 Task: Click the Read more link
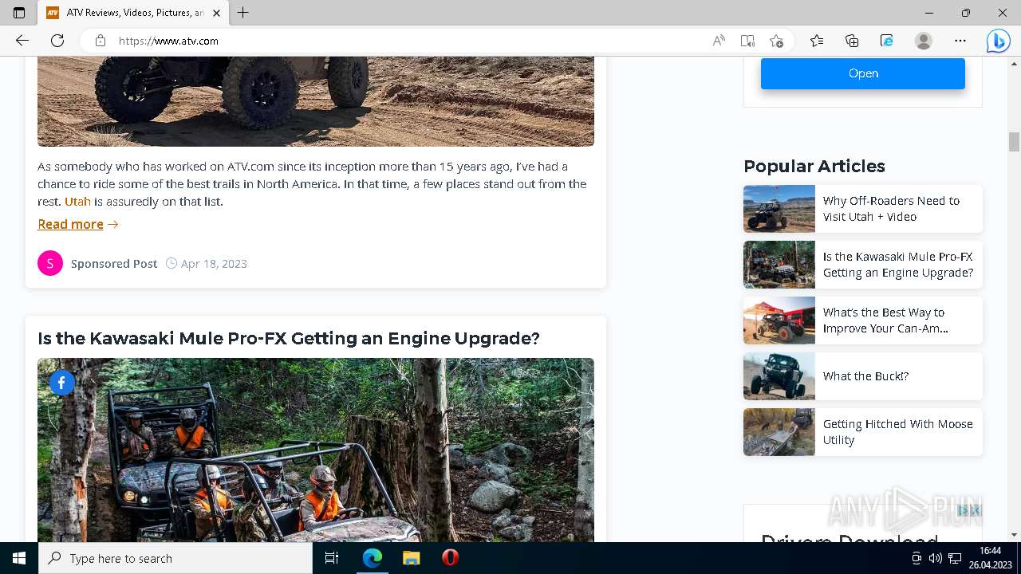(78, 224)
